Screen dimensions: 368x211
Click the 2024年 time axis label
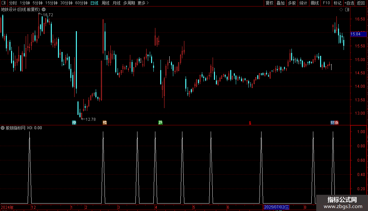pyautogui.click(x=7, y=207)
